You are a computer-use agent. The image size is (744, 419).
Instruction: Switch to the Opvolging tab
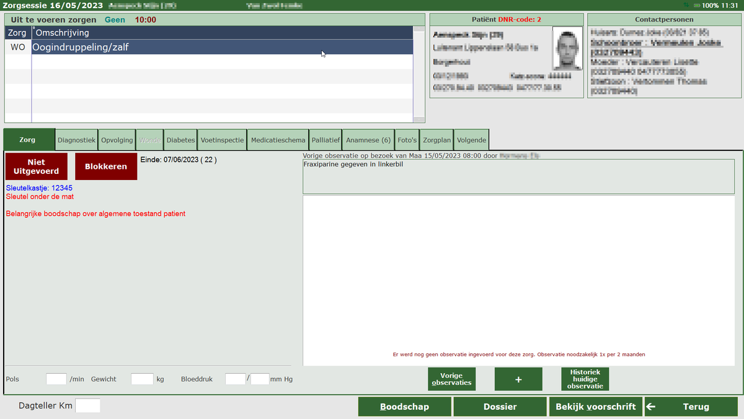click(117, 140)
